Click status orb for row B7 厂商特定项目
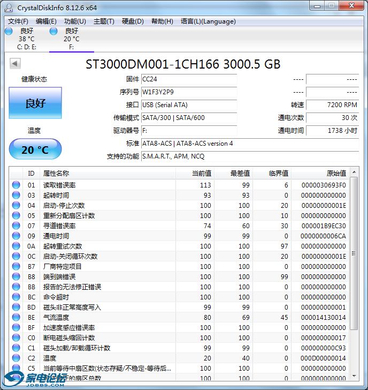This screenshot has width=368, height=390. (x=16, y=266)
